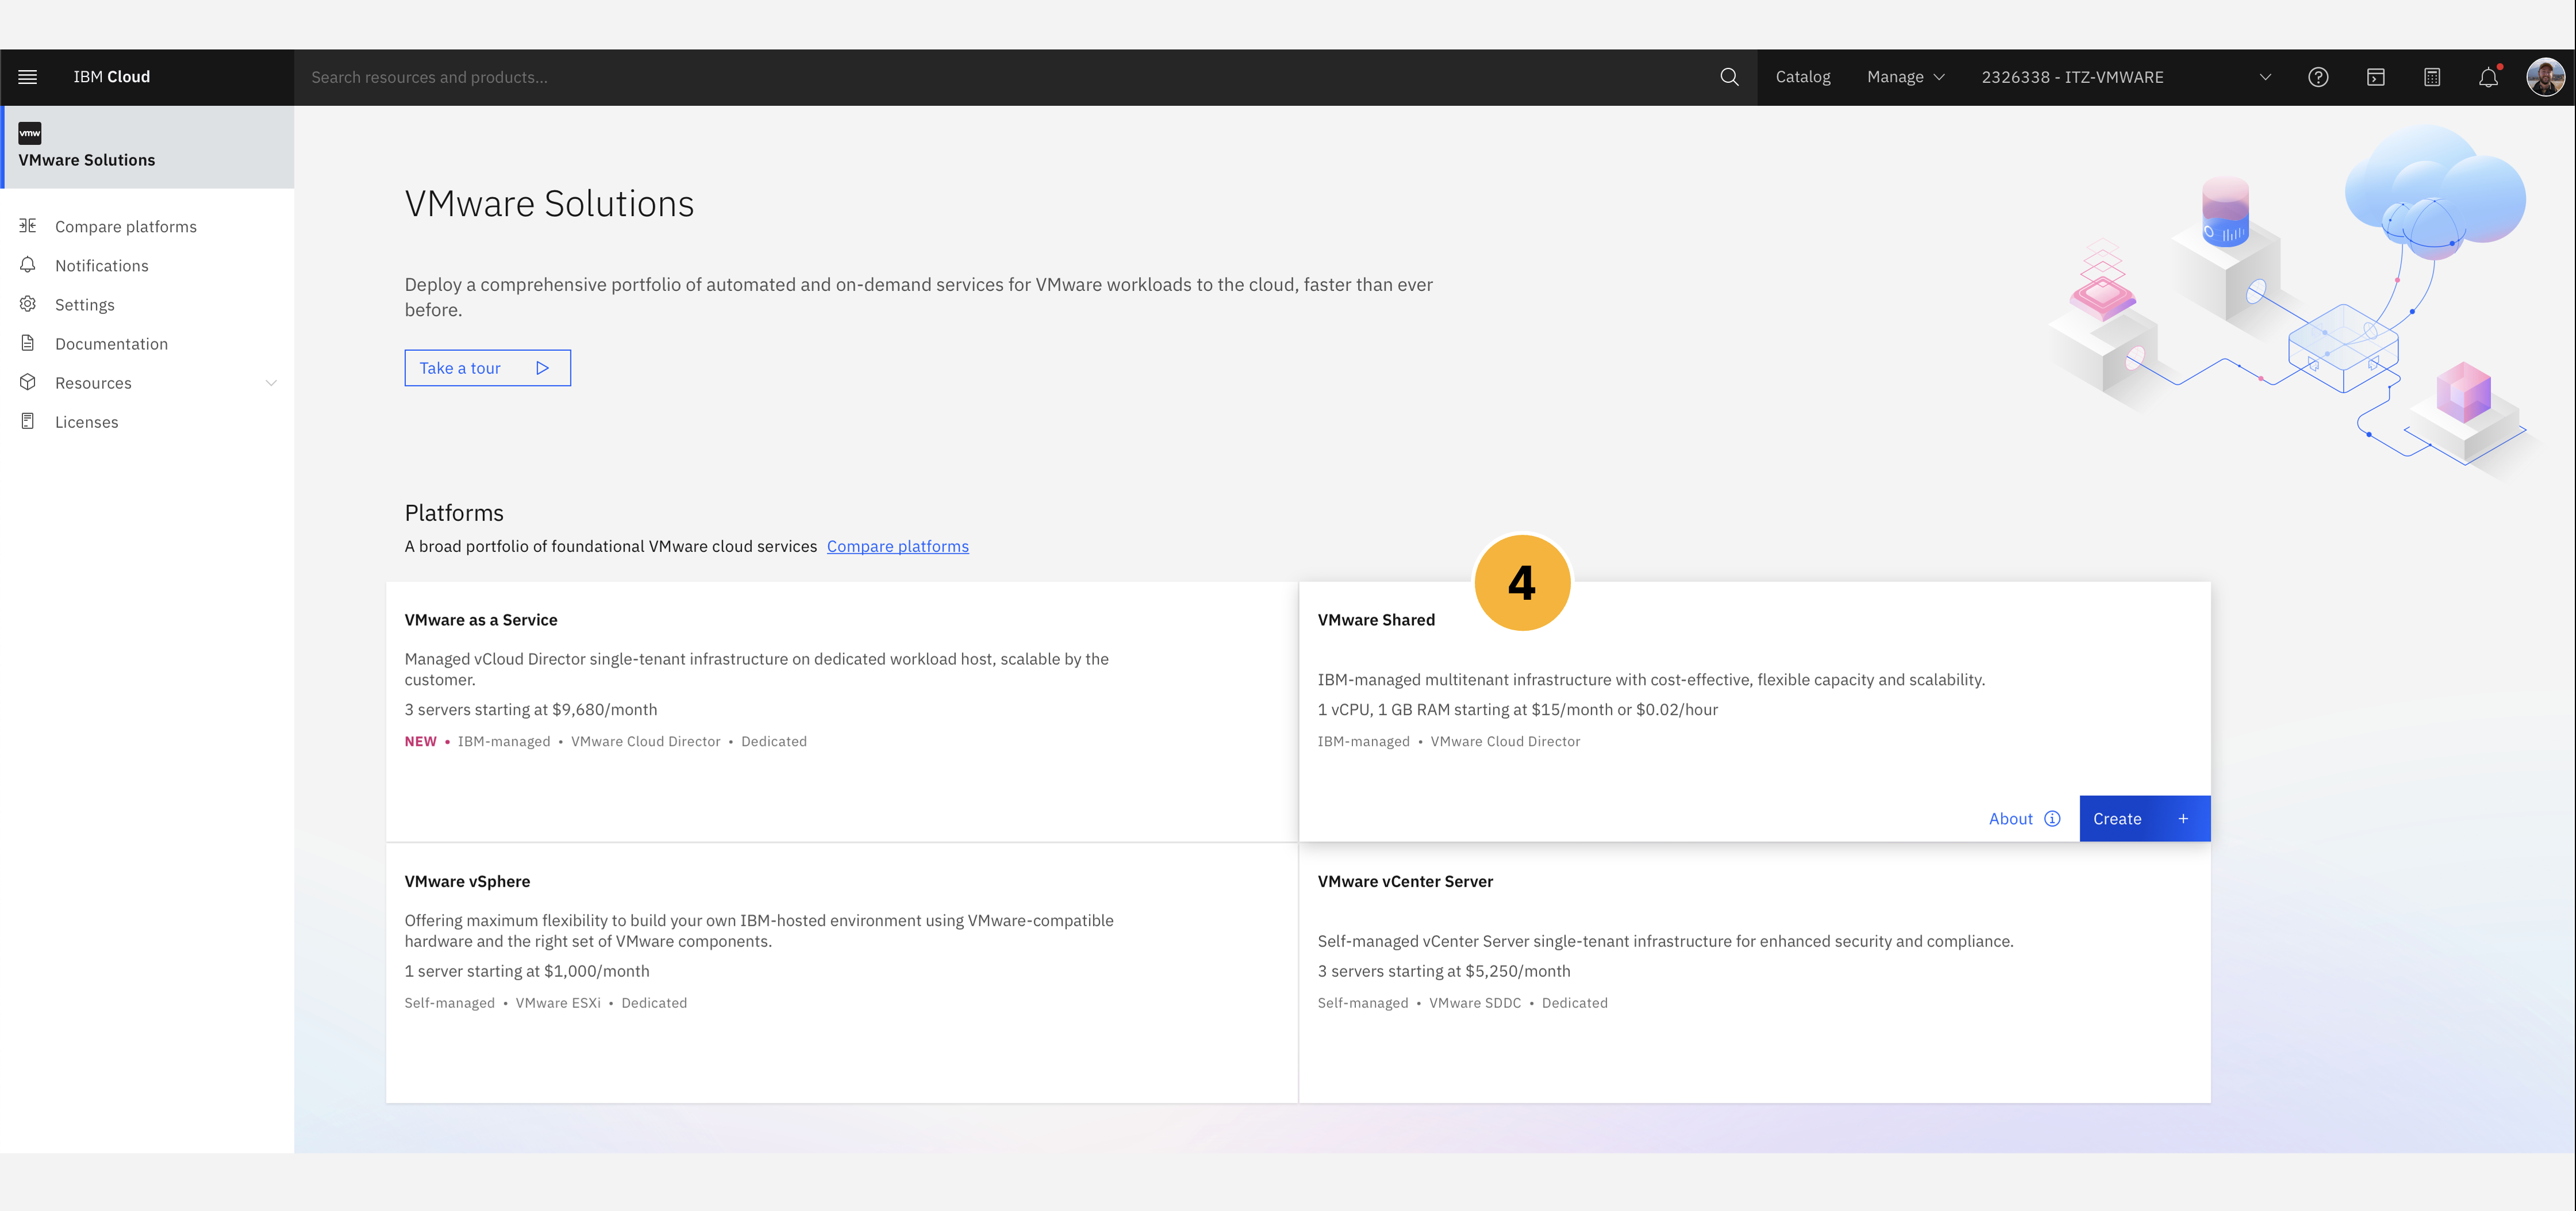Click the VMware Solutions 'vmw' logo icon

tap(29, 132)
